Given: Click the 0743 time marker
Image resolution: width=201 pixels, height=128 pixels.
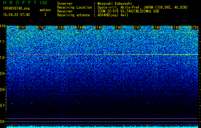Looking at the screenshot, I should 60,28.
